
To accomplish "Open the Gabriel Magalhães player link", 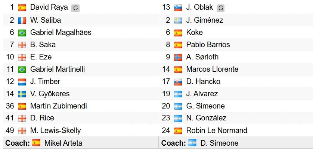I will 61,32.
